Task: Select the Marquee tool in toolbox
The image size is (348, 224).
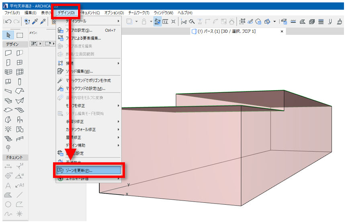Action: tap(20, 35)
